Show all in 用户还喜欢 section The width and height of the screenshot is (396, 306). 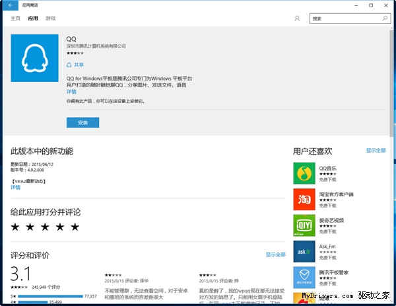(x=376, y=151)
